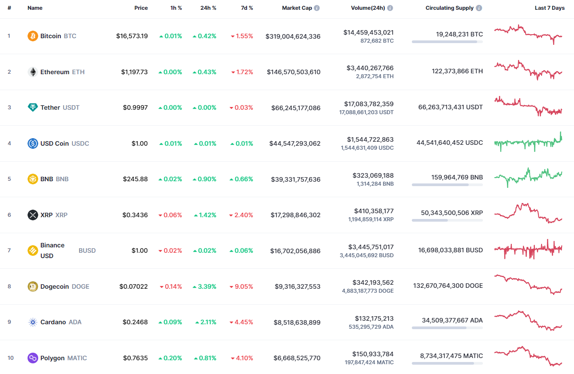Sort table by the Price column
The width and height of the screenshot is (574, 374).
pos(141,8)
